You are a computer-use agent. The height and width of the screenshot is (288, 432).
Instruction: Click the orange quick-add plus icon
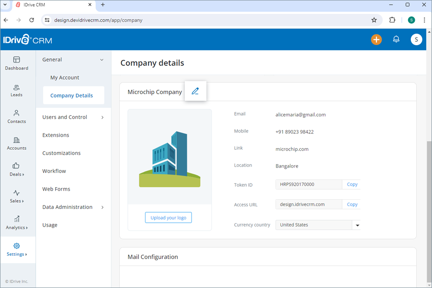coord(376,39)
